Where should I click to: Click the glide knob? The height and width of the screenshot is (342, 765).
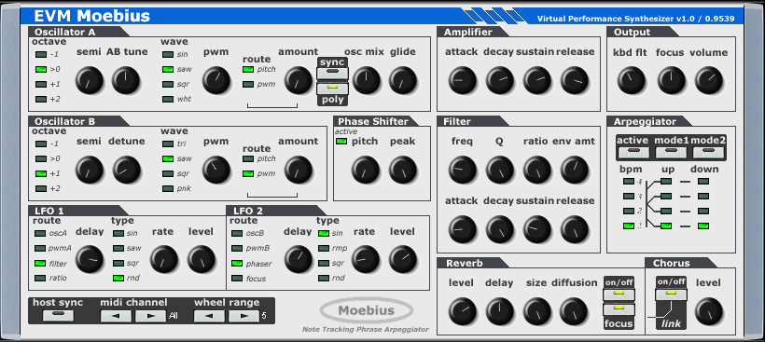coord(403,80)
